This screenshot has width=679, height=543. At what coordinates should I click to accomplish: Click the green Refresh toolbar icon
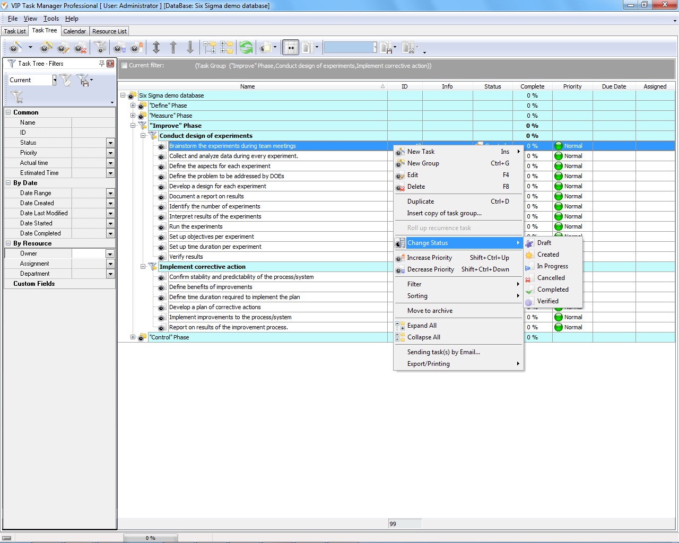(246, 48)
